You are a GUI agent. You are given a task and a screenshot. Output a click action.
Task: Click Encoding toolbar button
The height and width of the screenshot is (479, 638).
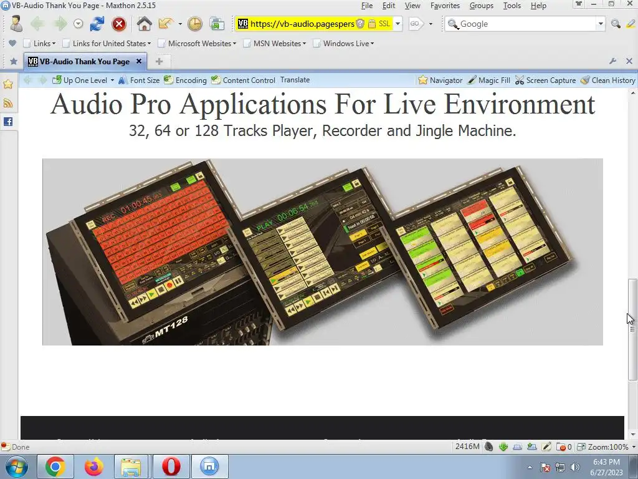pyautogui.click(x=186, y=80)
